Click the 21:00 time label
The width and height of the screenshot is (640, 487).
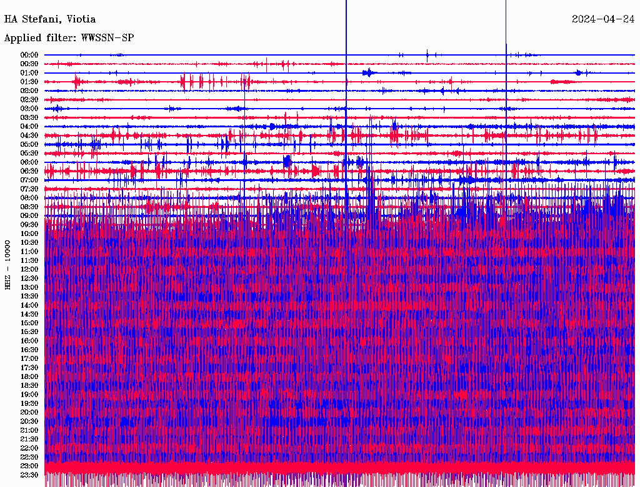click(x=29, y=430)
